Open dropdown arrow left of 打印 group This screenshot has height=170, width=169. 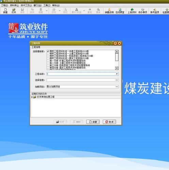click(47, 11)
